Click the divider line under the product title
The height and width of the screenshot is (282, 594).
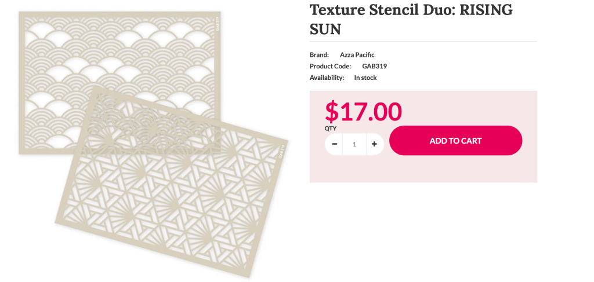[x=423, y=41]
